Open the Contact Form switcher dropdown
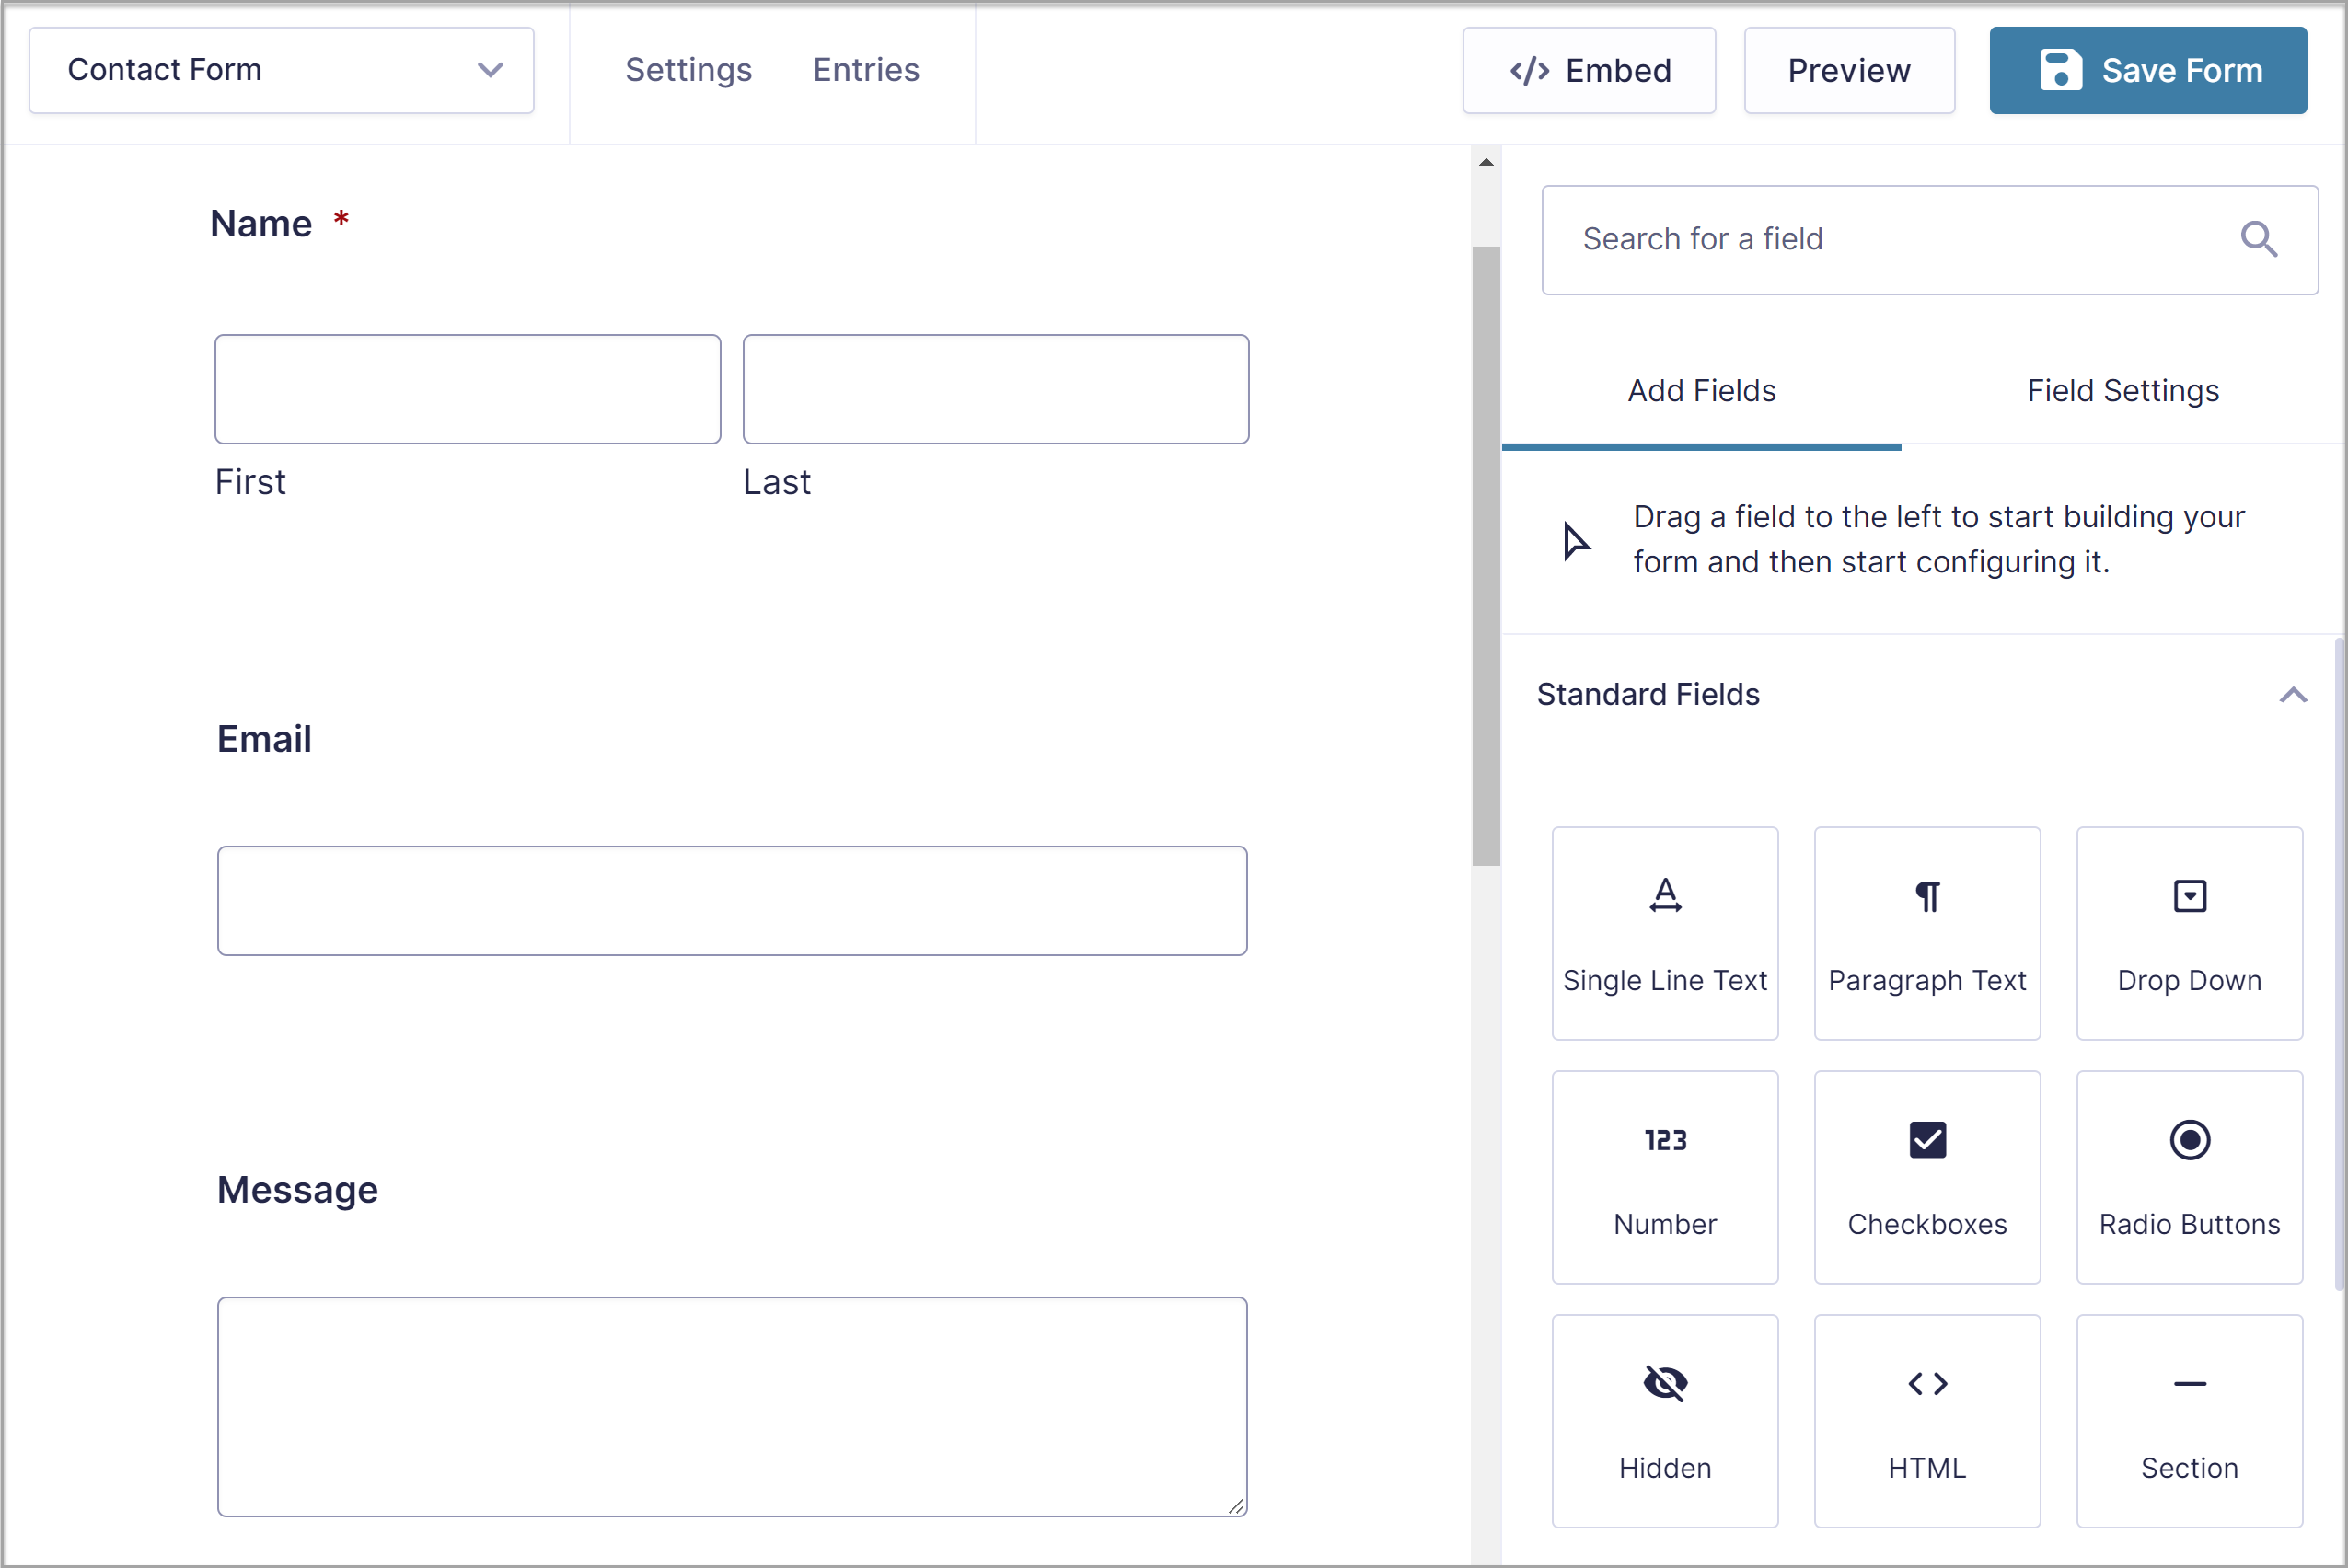This screenshot has width=2348, height=1568. coord(281,70)
